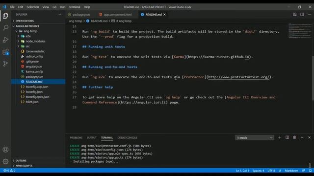The image size is (314, 176).
Task: Open the Accounts menu icon
Action: click(5, 150)
